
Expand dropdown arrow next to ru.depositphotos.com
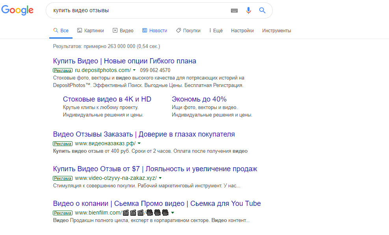(x=134, y=70)
